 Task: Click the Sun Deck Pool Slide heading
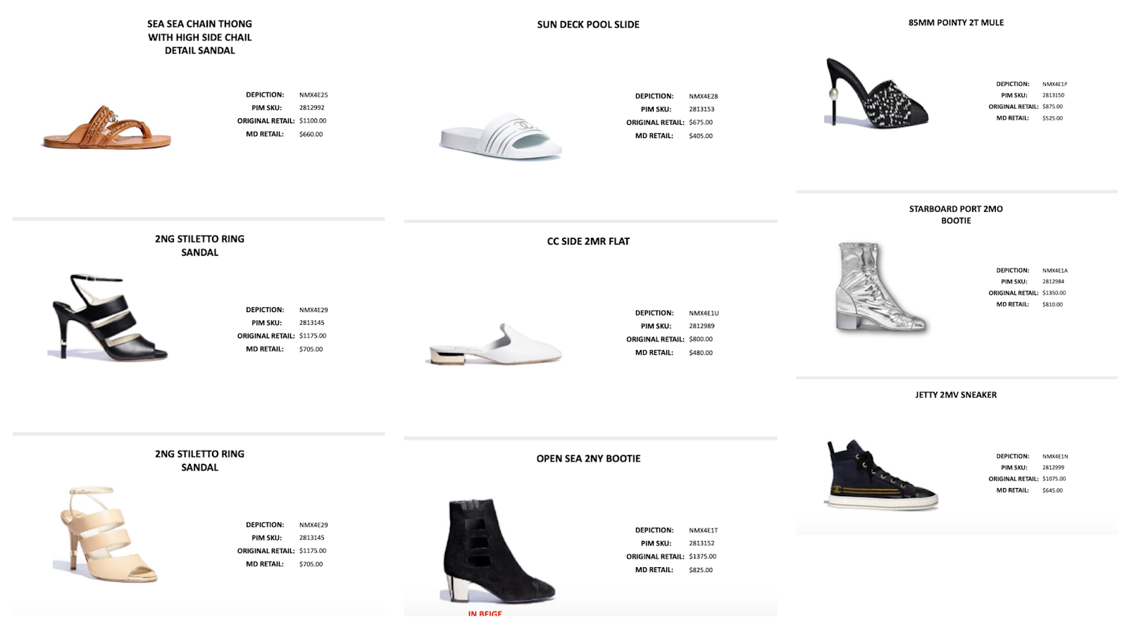588,25
